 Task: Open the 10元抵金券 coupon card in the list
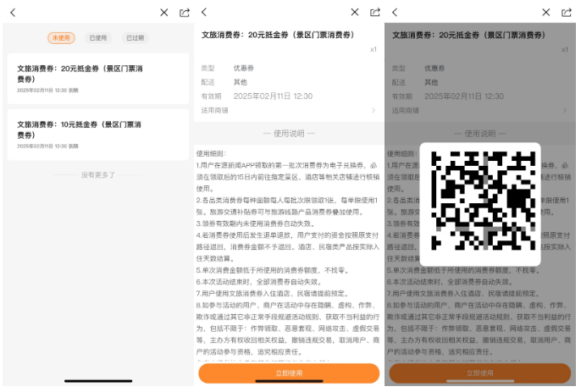click(98, 135)
